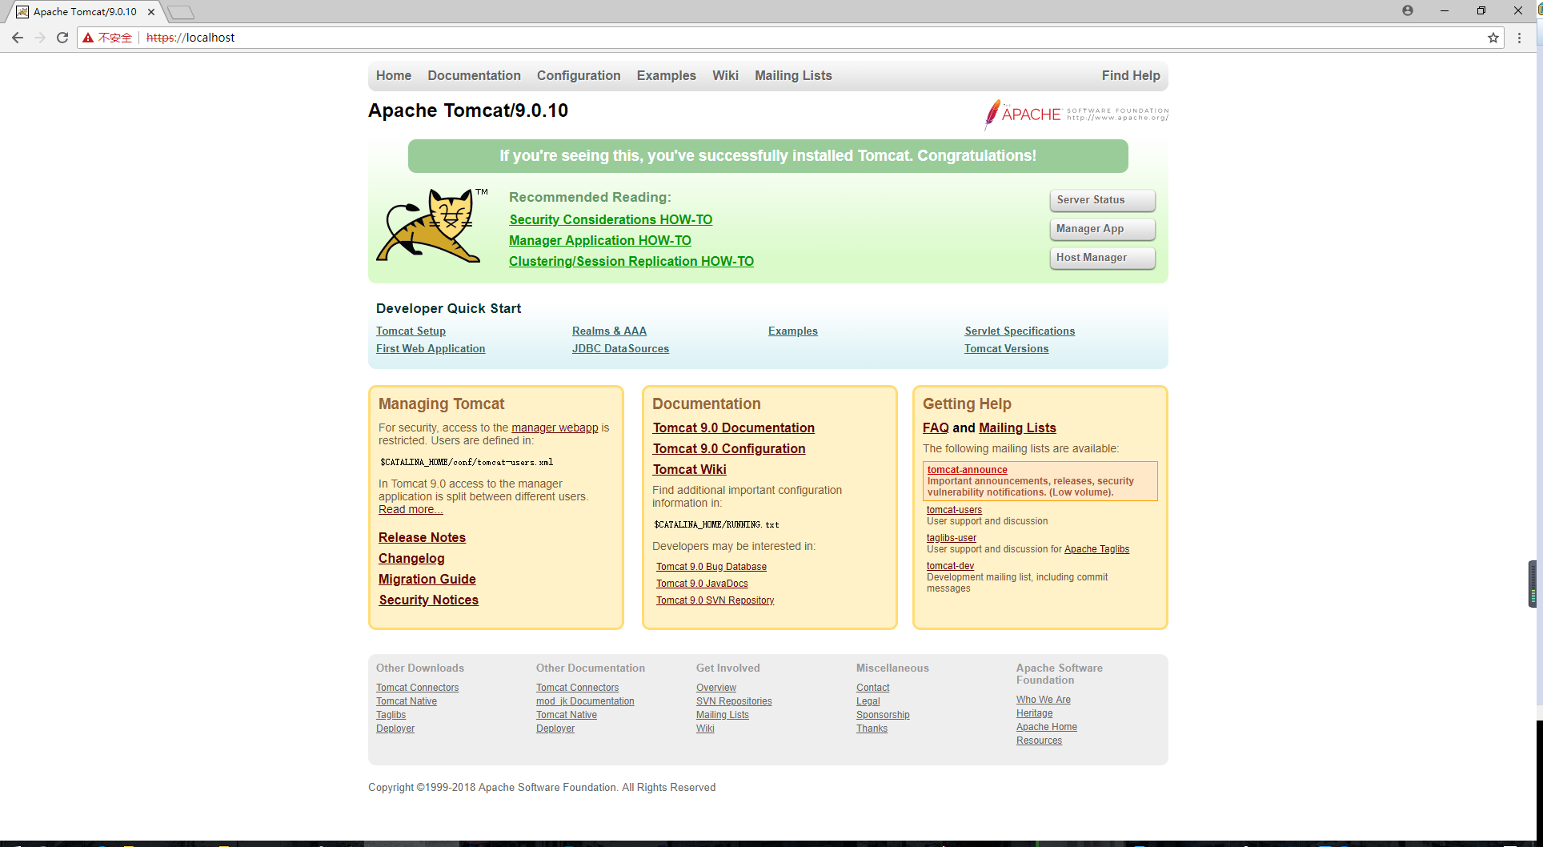Open the Tomcat Setup quick start link

[411, 331]
